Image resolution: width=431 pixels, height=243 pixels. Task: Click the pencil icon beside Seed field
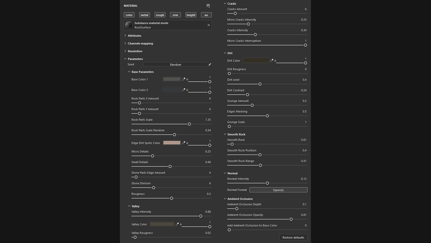pyautogui.click(x=210, y=64)
